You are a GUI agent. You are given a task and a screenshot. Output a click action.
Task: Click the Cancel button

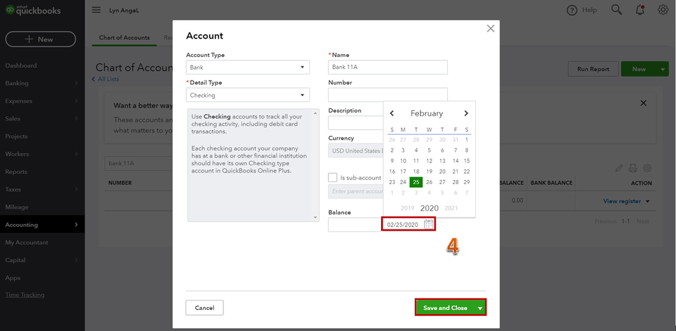coord(205,308)
